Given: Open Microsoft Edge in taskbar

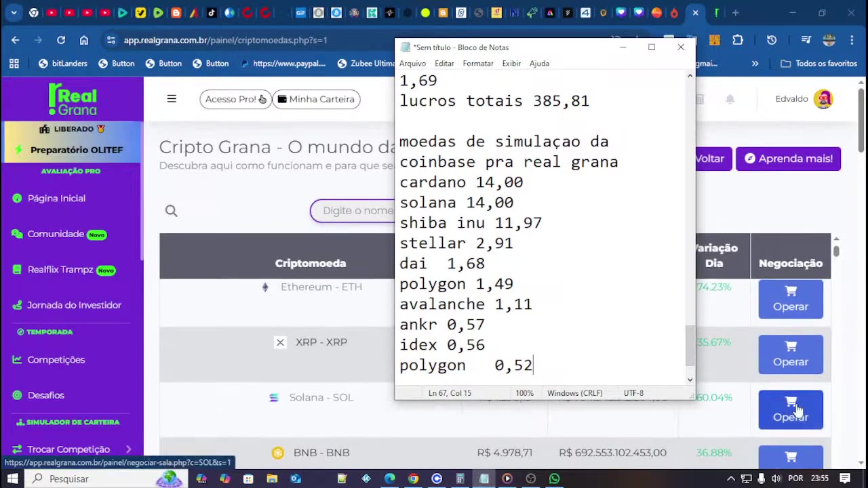Looking at the screenshot, I should coord(390,479).
